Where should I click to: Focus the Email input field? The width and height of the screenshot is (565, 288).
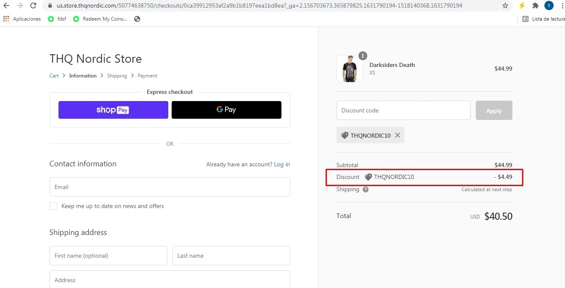coord(170,187)
